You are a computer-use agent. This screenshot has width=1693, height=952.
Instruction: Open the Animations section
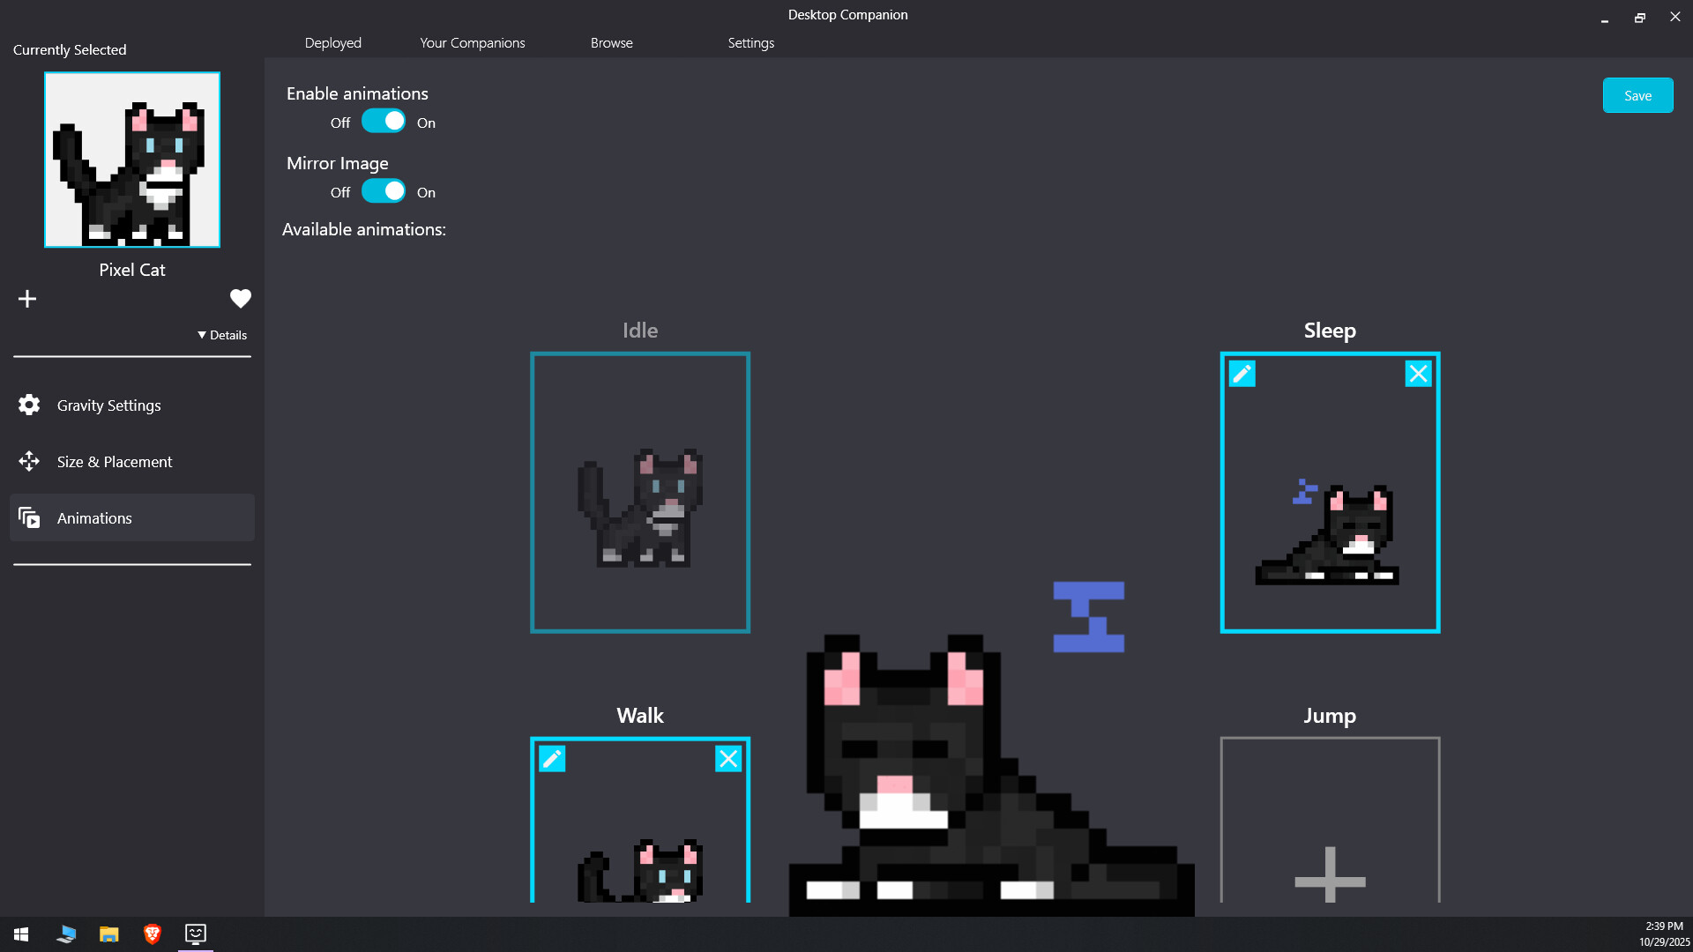94,517
